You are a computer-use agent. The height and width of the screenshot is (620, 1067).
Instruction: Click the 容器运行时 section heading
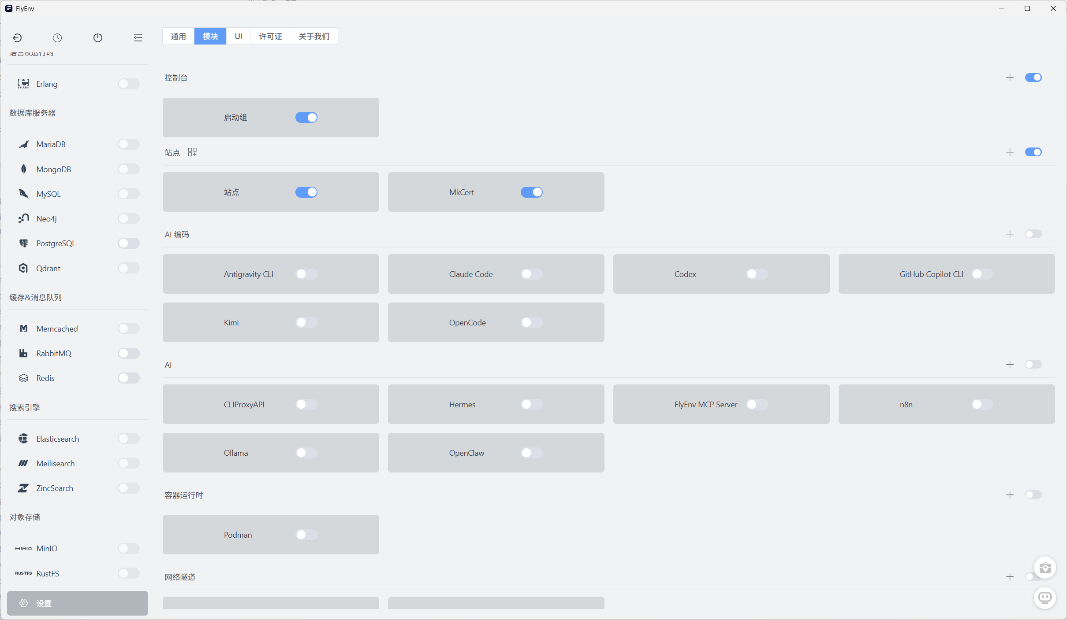point(184,495)
